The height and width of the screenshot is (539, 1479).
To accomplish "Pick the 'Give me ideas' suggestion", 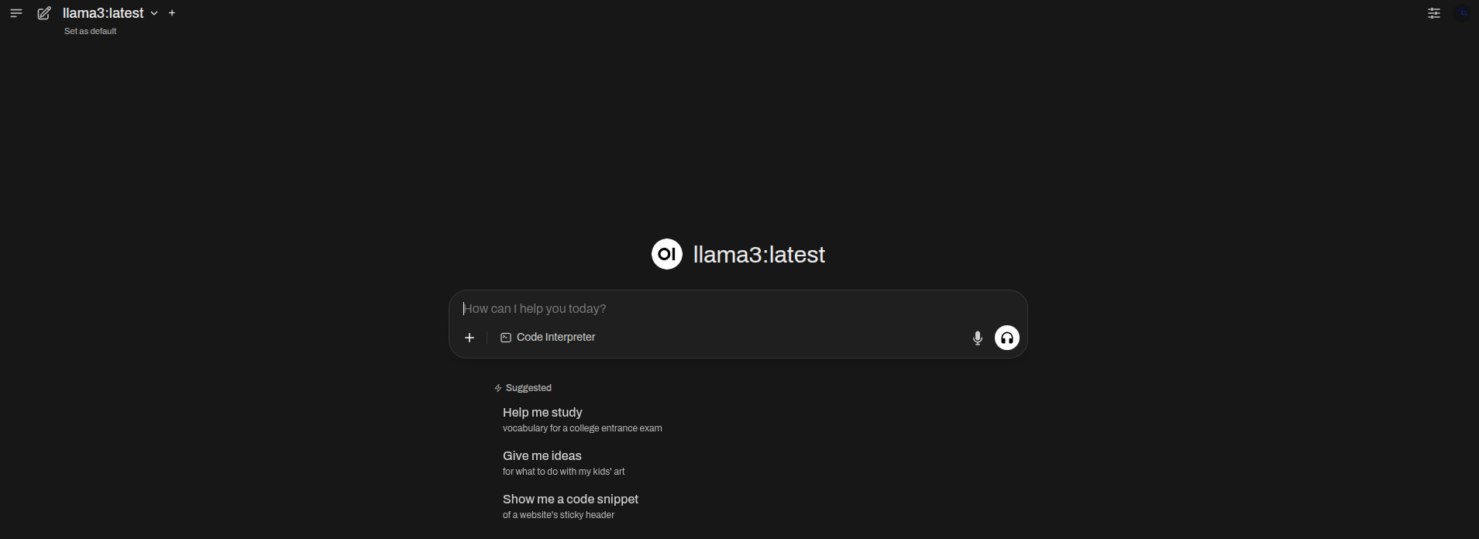I will [542, 456].
